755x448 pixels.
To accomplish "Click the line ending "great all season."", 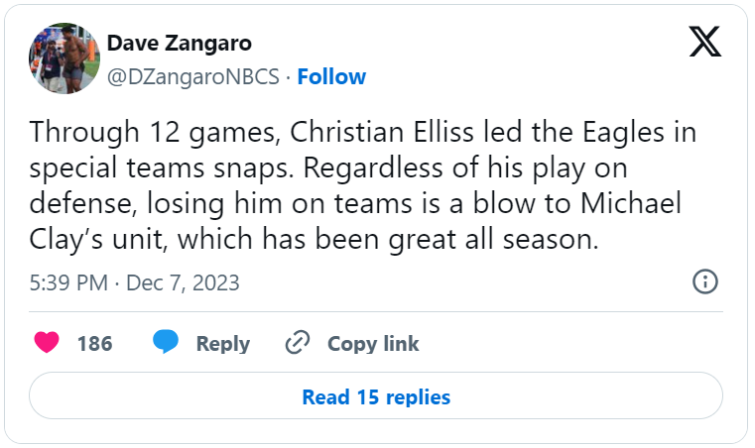I will [315, 239].
